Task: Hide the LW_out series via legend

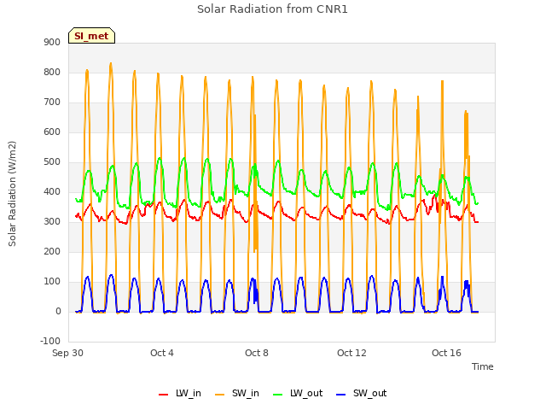Action: (x=298, y=393)
